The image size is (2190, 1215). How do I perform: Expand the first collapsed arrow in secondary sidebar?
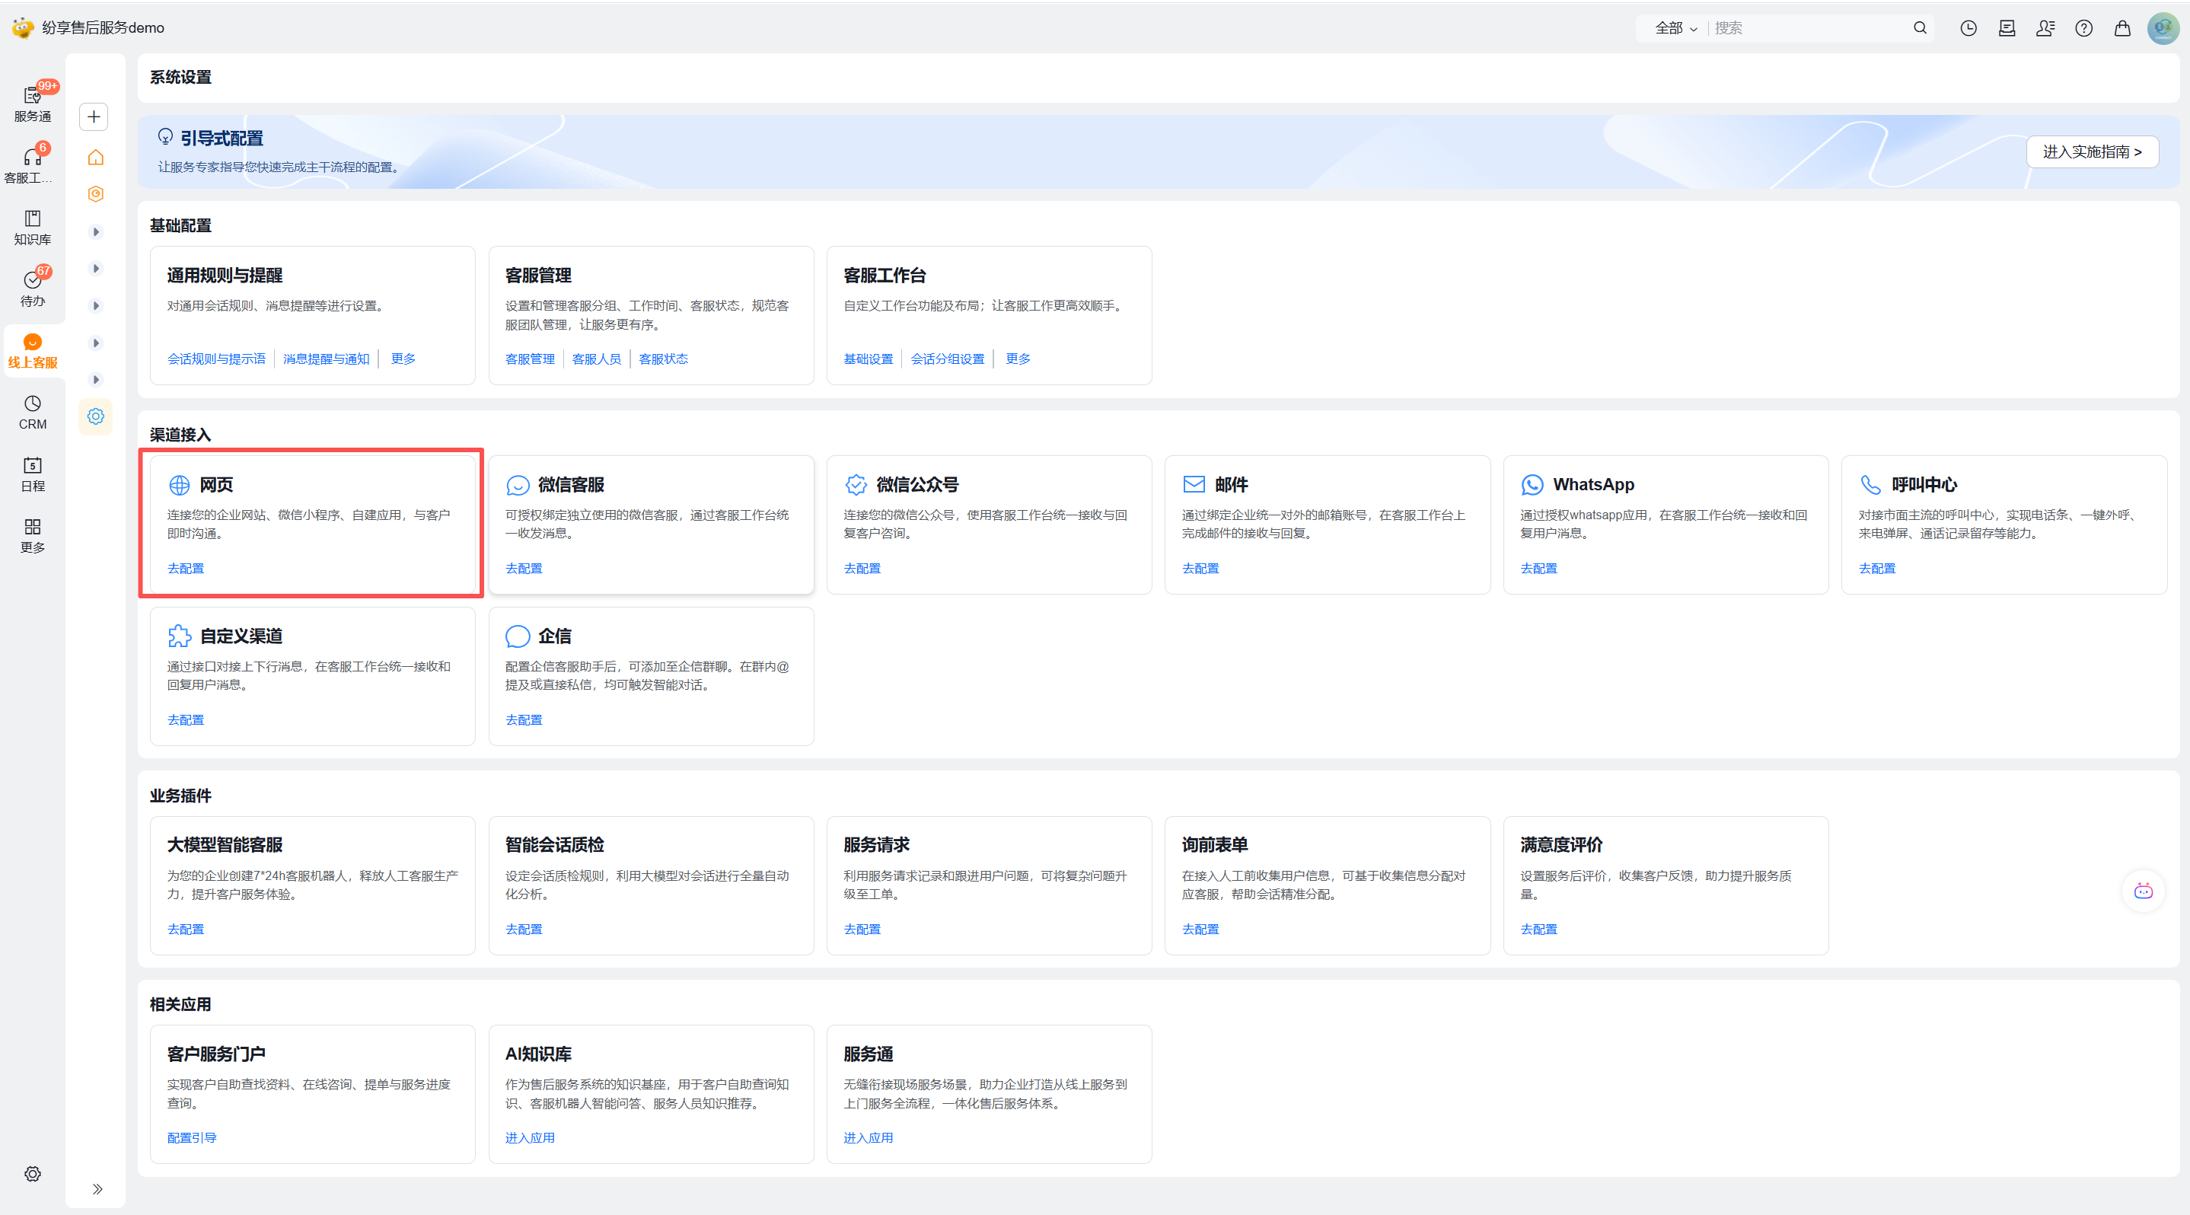pyautogui.click(x=96, y=231)
